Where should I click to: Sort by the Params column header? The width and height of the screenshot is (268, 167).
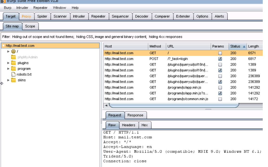click(x=220, y=46)
